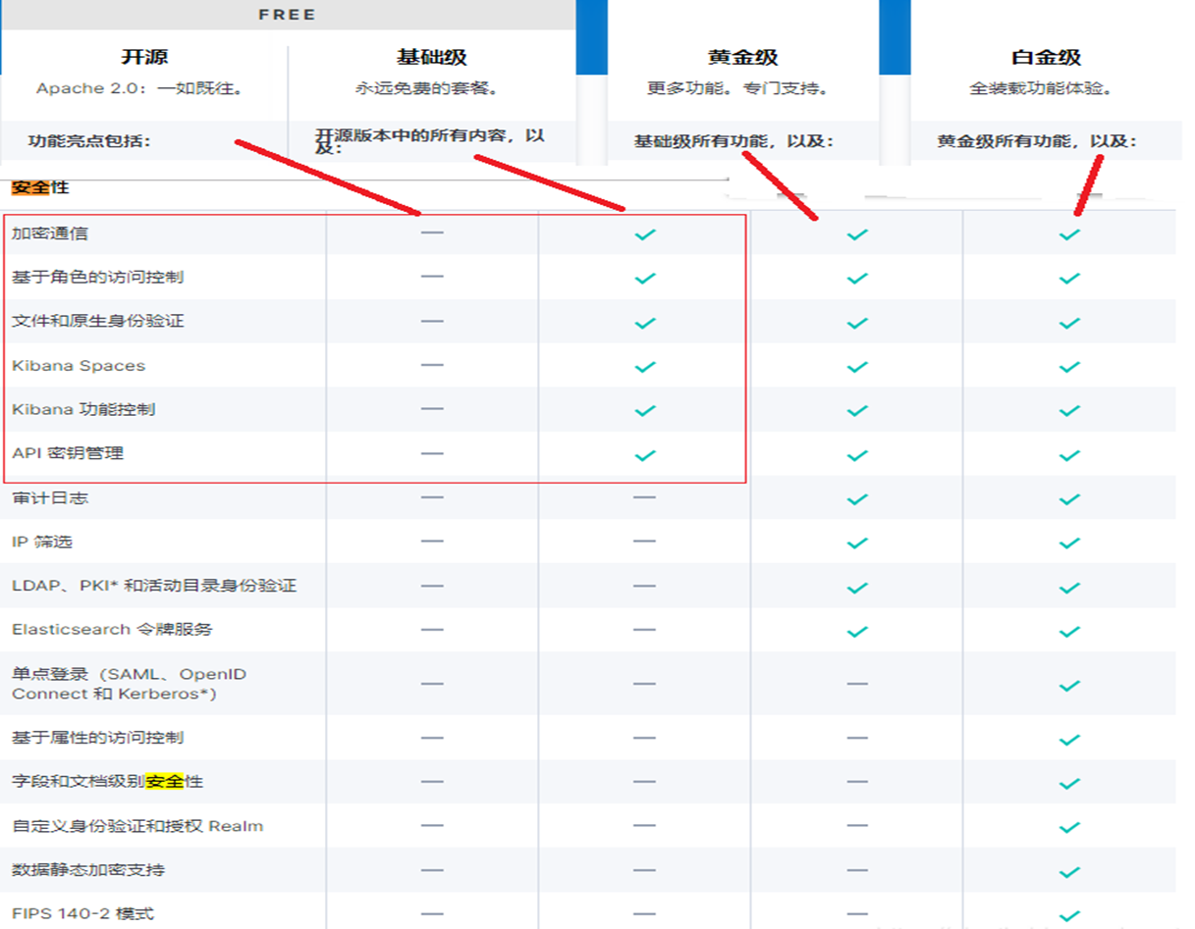The image size is (1195, 929).
Task: Click the 黄金级 checkmark for 审计日志
Action: coord(857,499)
